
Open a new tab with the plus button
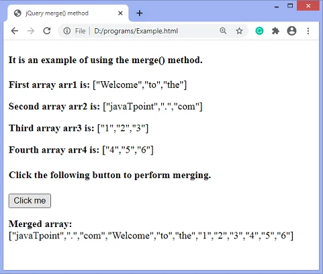click(140, 13)
